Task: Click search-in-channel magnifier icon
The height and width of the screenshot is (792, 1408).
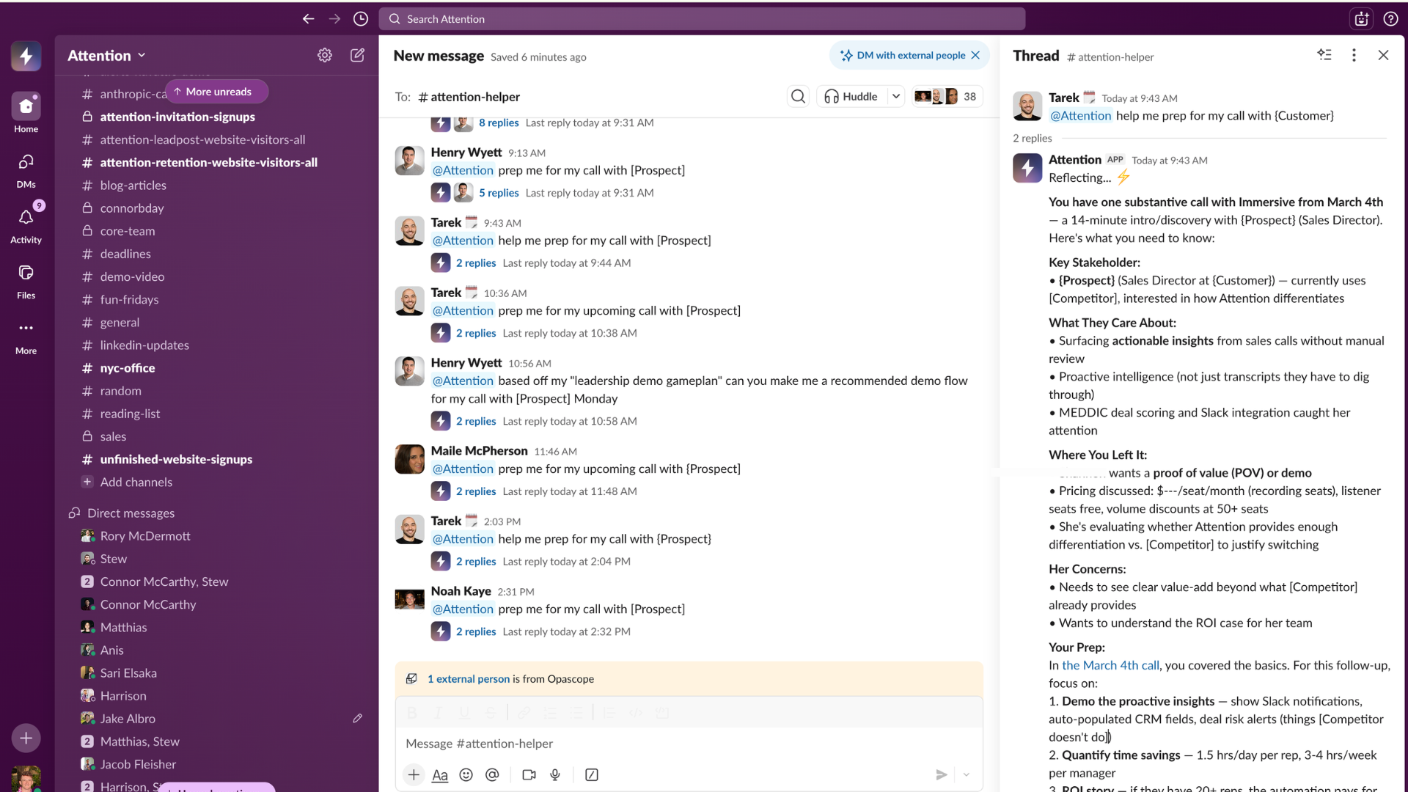Action: click(798, 96)
